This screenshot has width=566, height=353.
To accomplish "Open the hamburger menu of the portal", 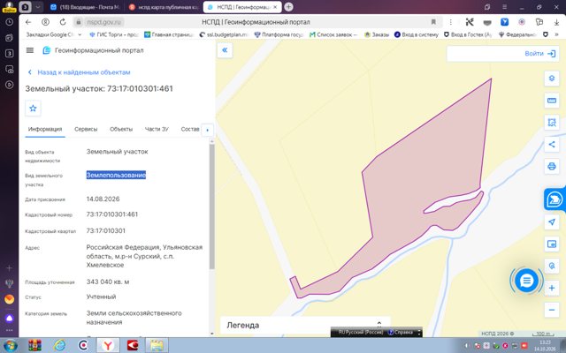I will tap(30, 50).
